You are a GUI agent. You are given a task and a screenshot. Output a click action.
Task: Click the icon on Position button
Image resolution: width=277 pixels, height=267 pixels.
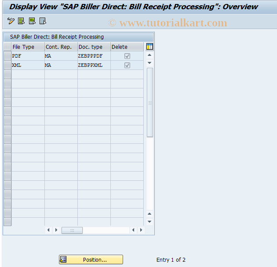pyautogui.click(x=63, y=260)
